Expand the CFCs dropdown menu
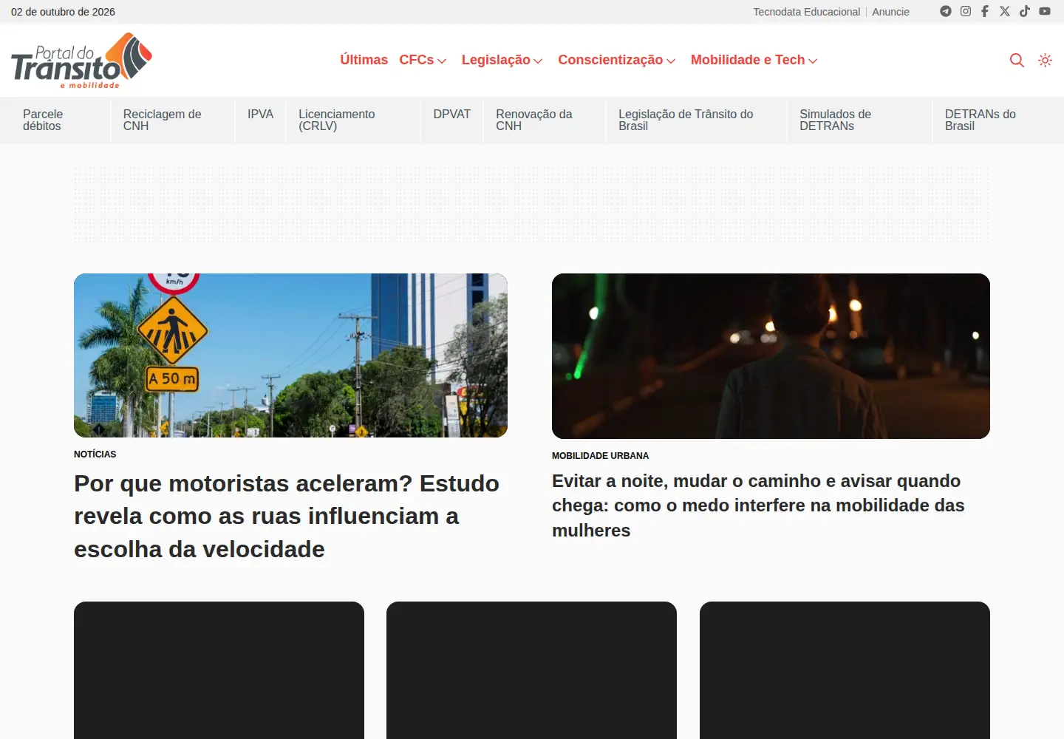This screenshot has width=1064, height=739. pos(423,60)
